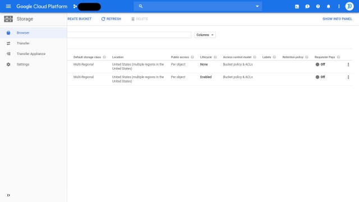Open the hamburger navigation menu
359x202 pixels.
(8, 6)
